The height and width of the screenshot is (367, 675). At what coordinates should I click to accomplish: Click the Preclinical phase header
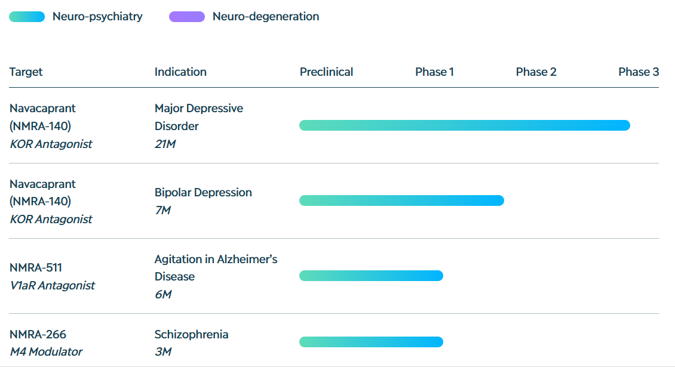coord(326,72)
